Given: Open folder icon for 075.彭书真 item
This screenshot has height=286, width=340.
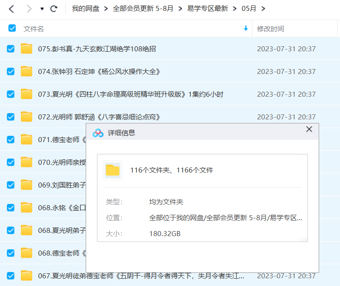Looking at the screenshot, I should pyautogui.click(x=27, y=49).
